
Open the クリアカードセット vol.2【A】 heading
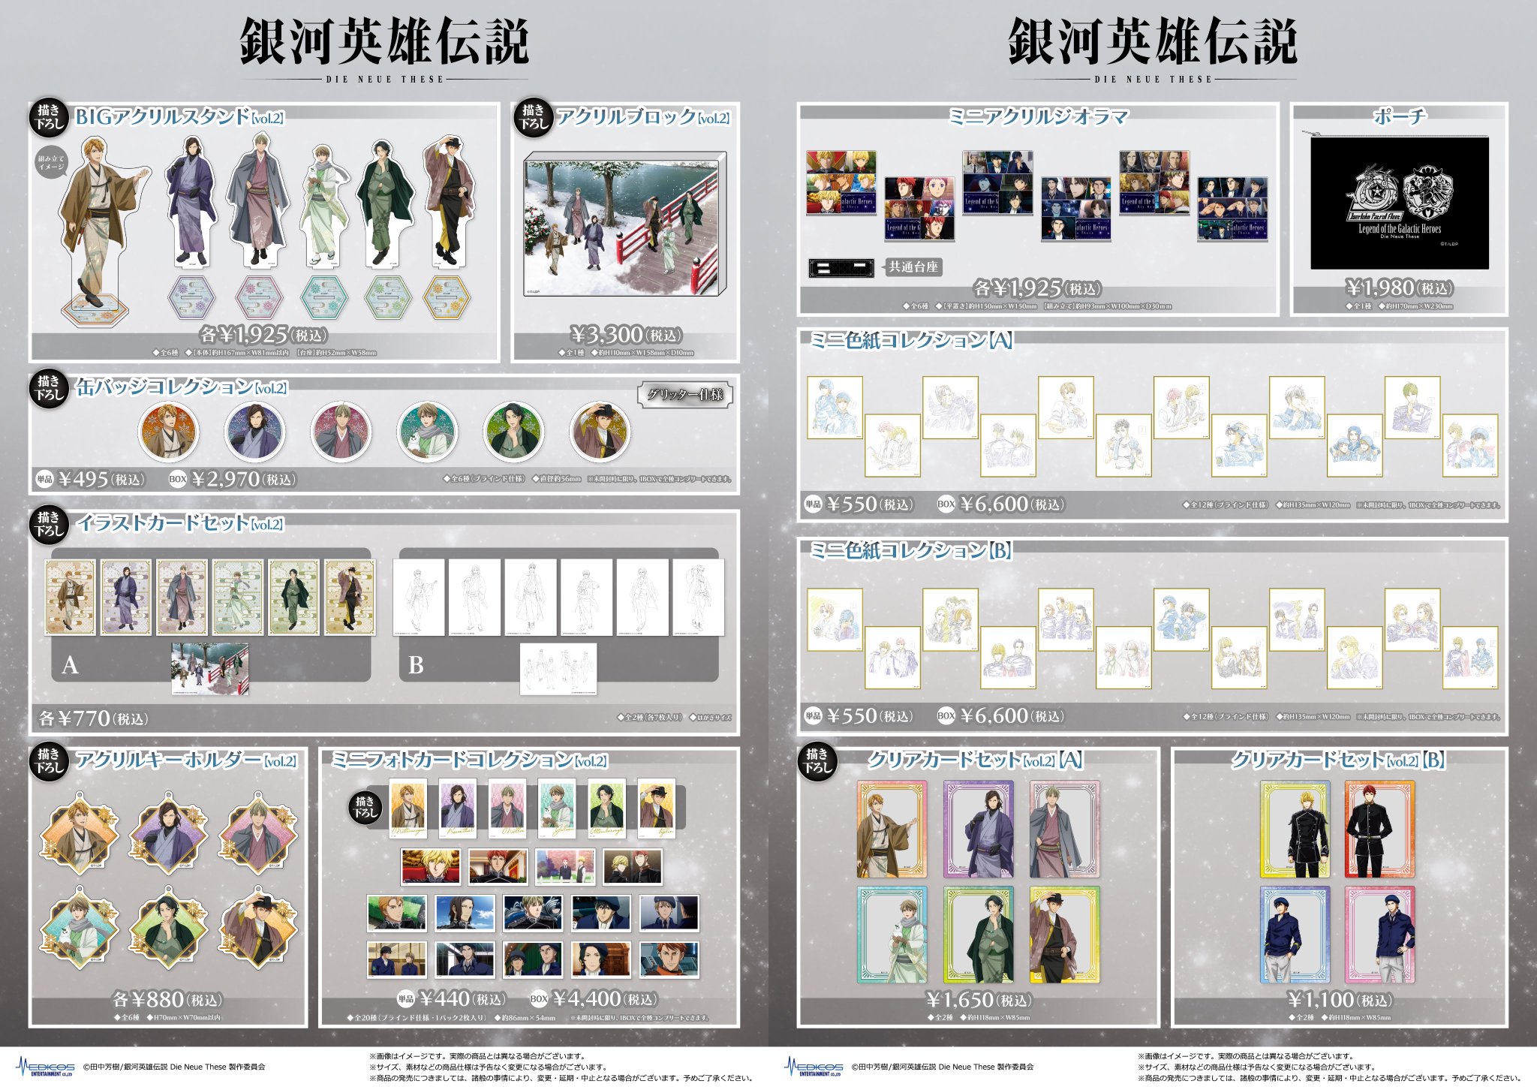976,760
